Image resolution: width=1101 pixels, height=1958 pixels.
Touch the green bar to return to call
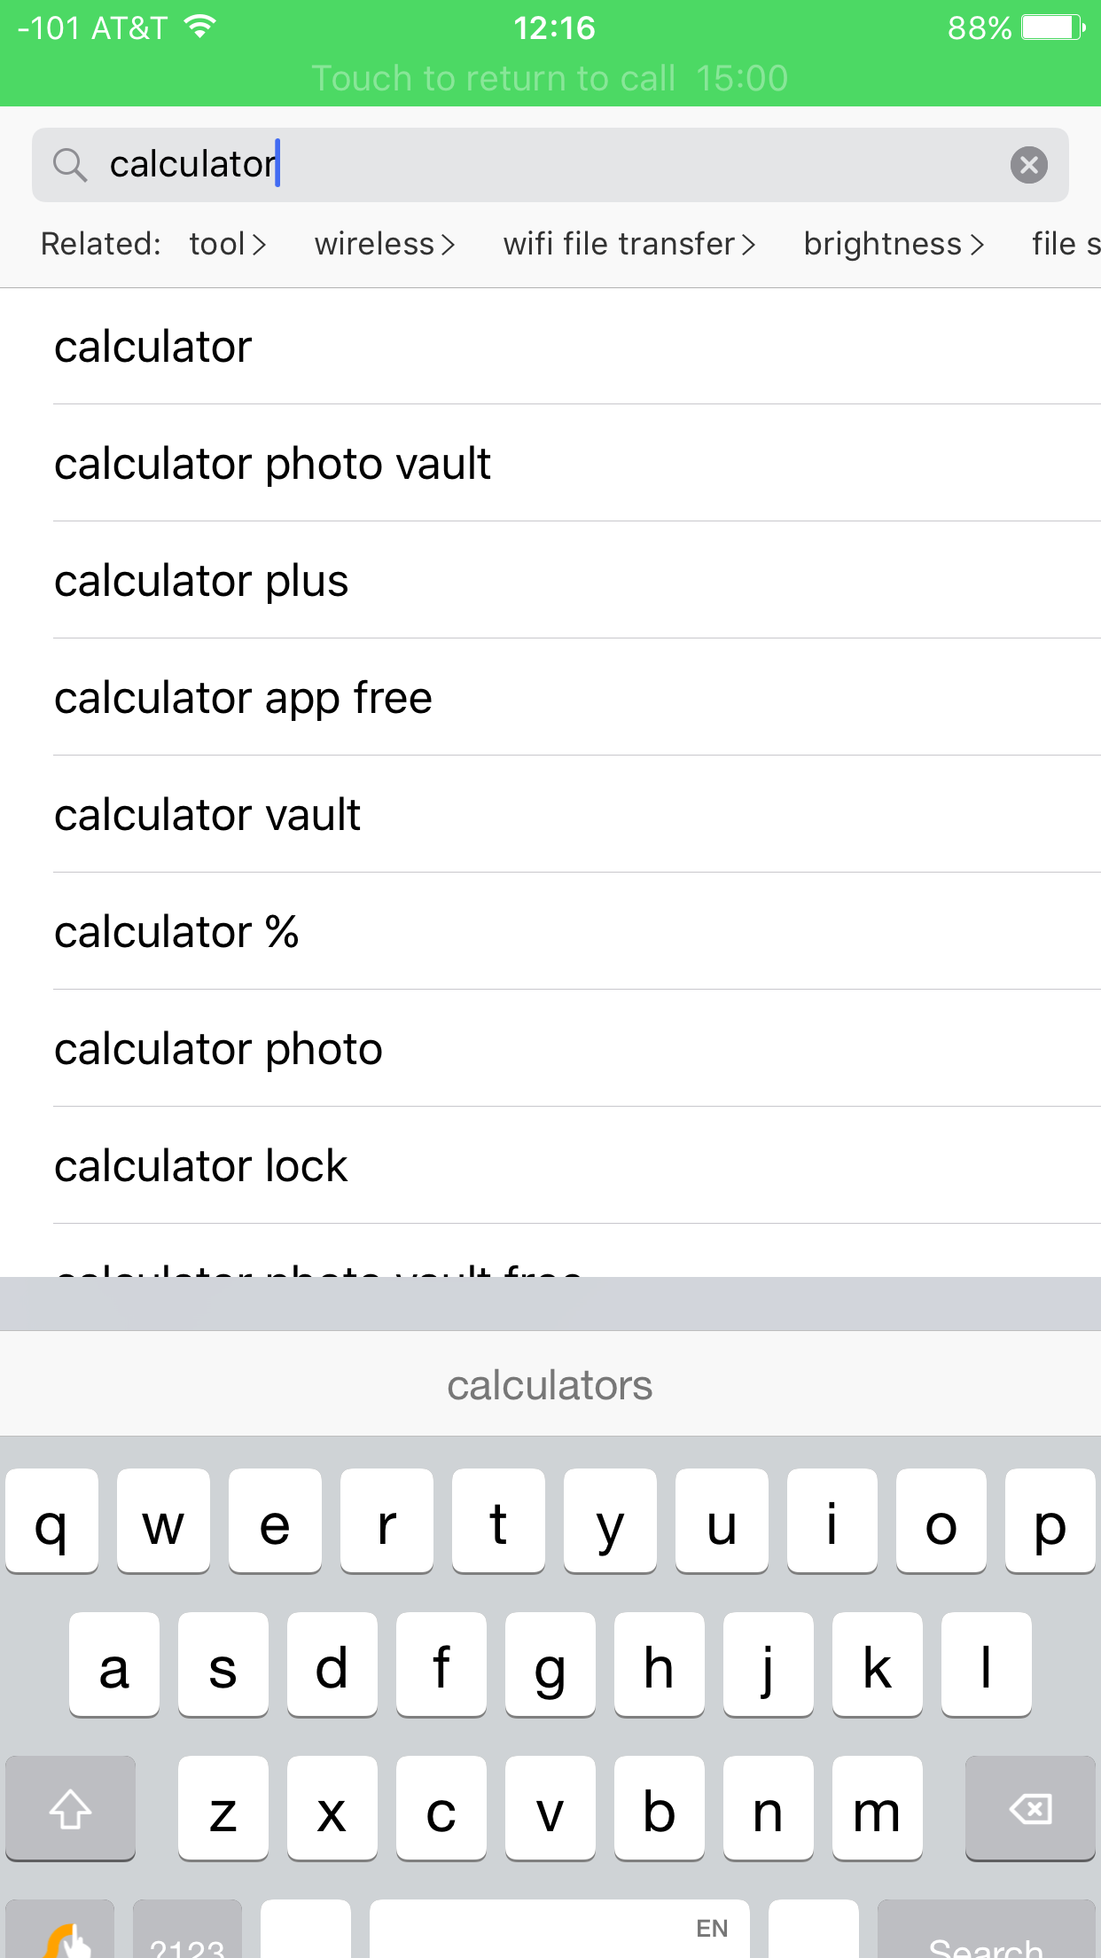550,78
